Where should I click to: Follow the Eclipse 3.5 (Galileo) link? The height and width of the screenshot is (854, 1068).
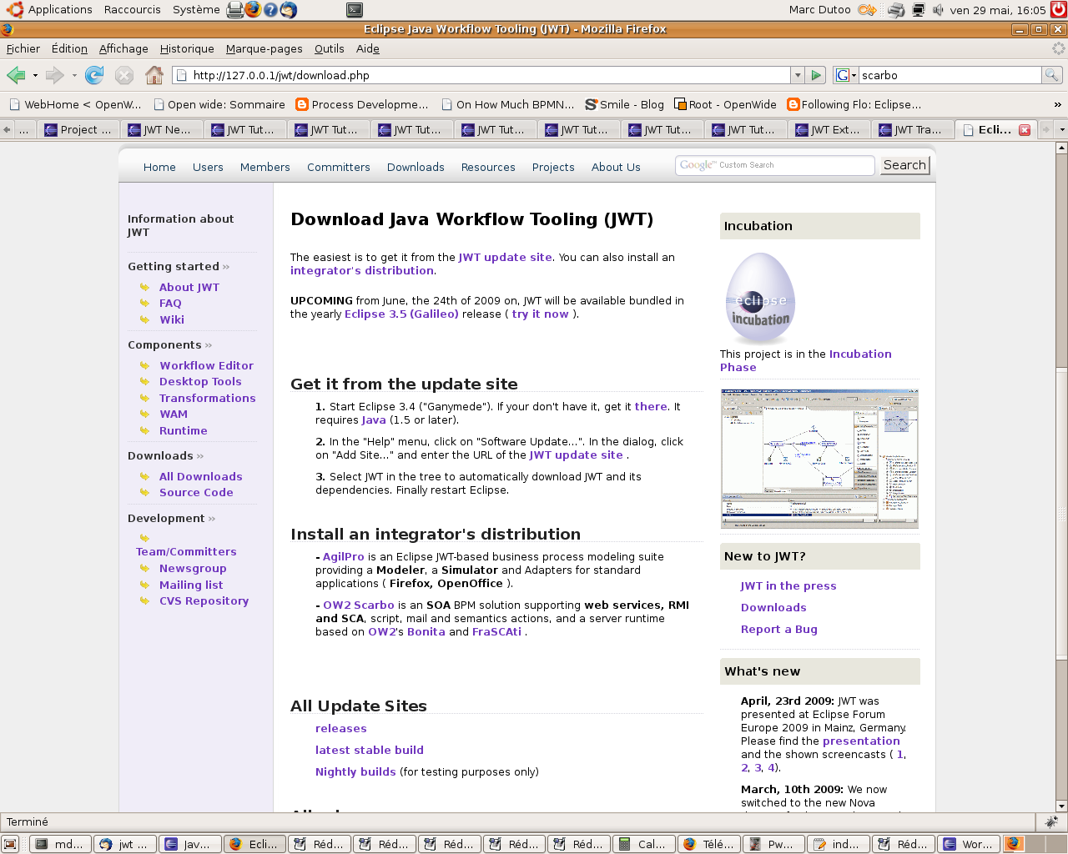click(401, 314)
